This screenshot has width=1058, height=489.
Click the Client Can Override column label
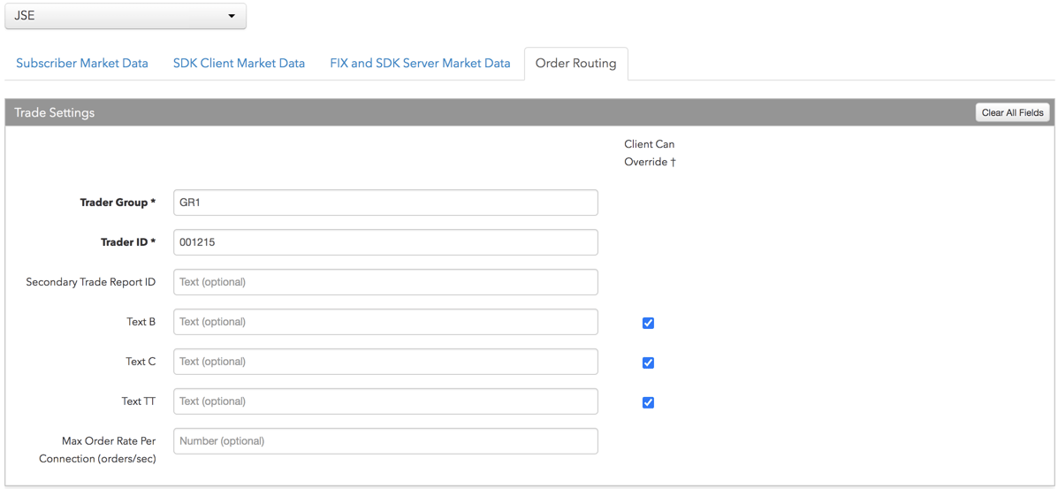[x=650, y=153]
